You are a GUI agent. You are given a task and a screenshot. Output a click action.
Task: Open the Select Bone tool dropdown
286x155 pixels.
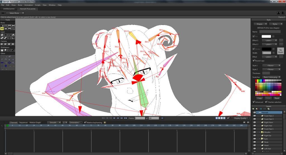click(x=15, y=13)
